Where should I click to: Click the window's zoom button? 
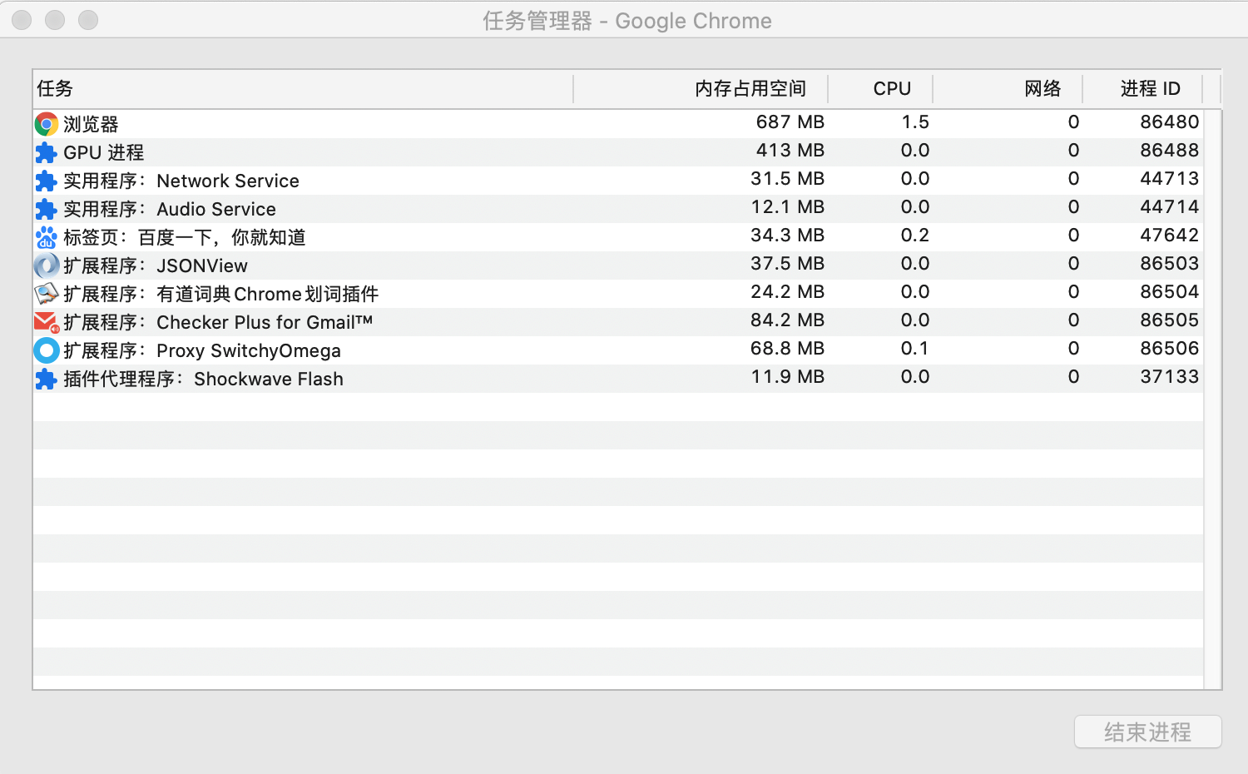click(x=88, y=20)
